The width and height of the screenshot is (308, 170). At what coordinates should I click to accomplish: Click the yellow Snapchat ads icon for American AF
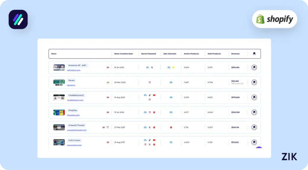[x=173, y=68]
